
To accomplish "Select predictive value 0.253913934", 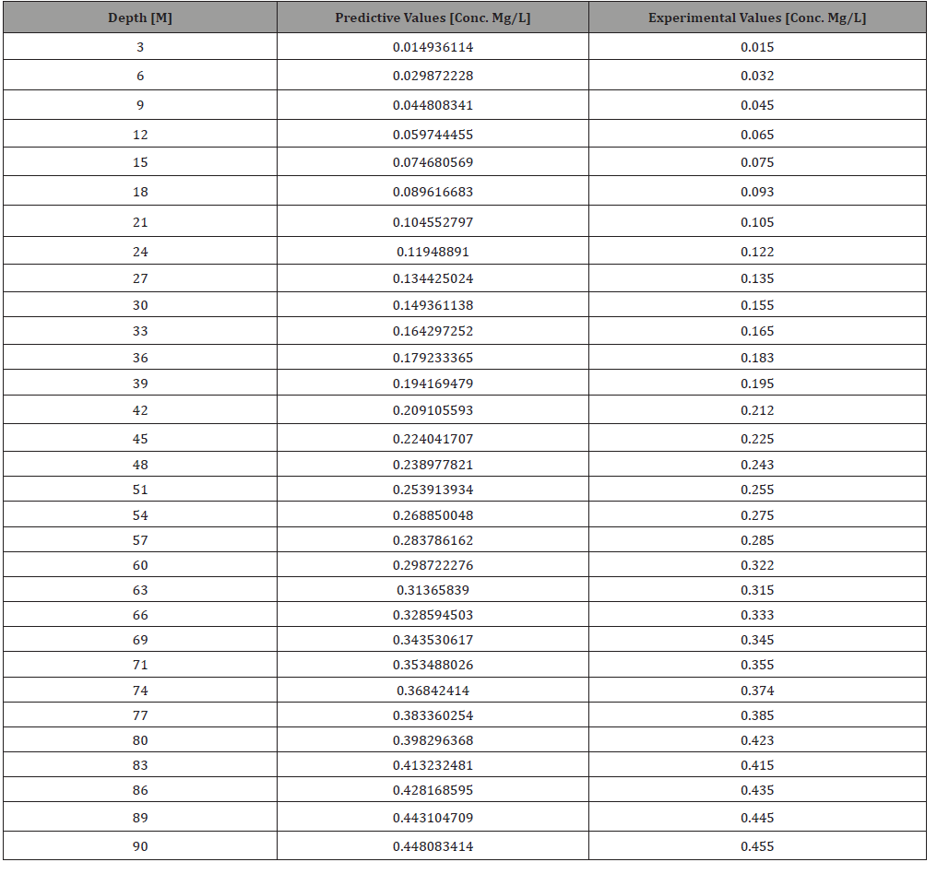I will [433, 490].
